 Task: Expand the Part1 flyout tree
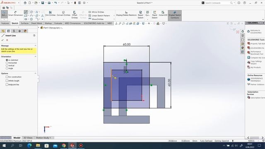(39, 28)
